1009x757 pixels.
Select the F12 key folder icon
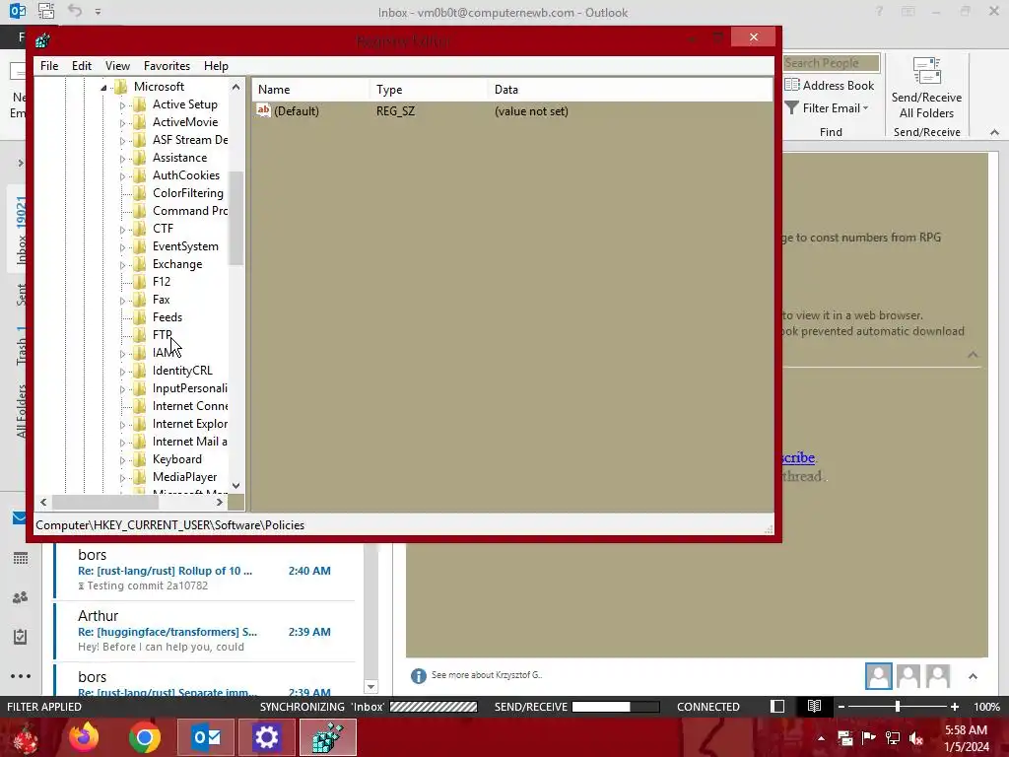pyautogui.click(x=139, y=281)
